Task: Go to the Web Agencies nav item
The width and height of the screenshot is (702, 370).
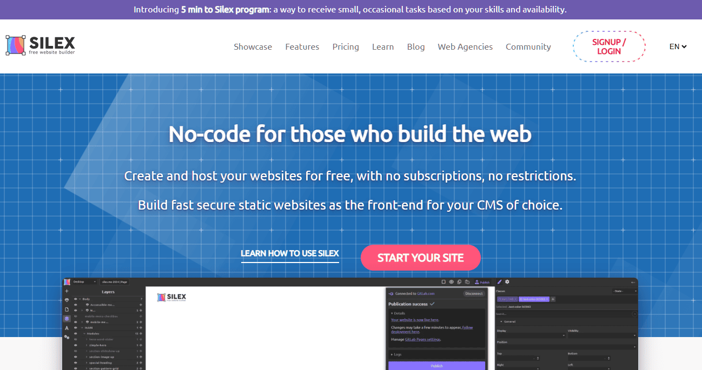Action: pos(465,46)
